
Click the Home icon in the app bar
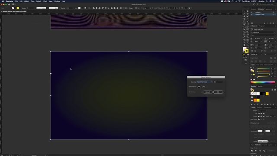click(x=9, y=4)
